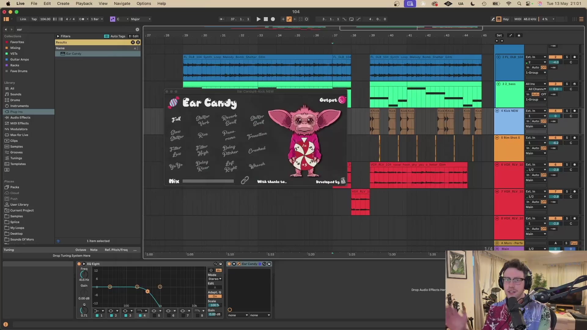Viewport: 587px width, 330px height.
Task: Open the Playback menu
Action: (x=84, y=4)
